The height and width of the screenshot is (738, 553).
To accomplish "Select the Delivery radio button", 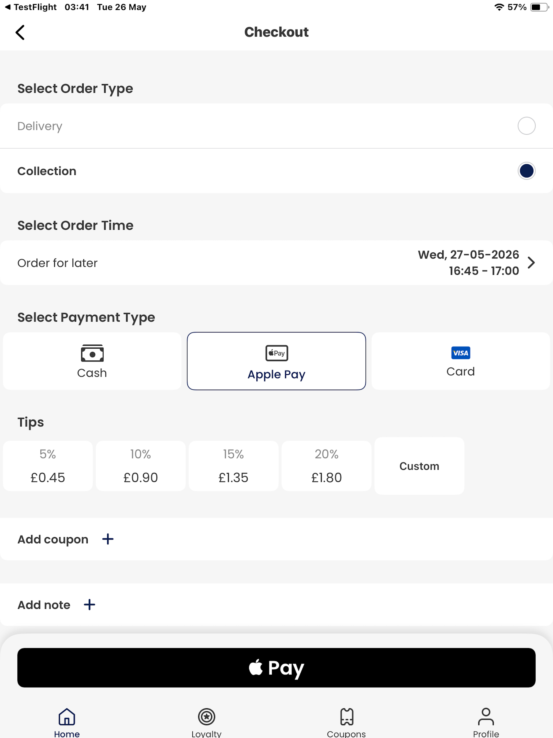I will pyautogui.click(x=526, y=126).
